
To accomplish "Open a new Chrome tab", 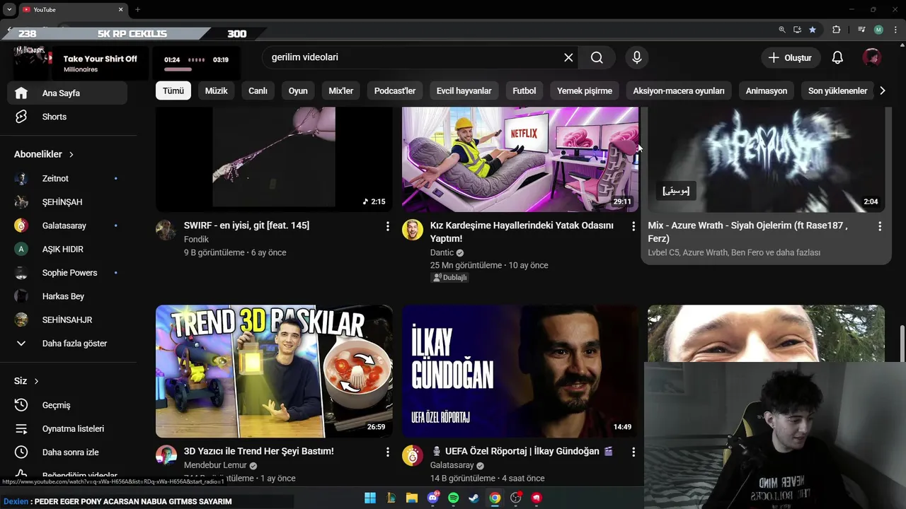I will click(x=137, y=9).
